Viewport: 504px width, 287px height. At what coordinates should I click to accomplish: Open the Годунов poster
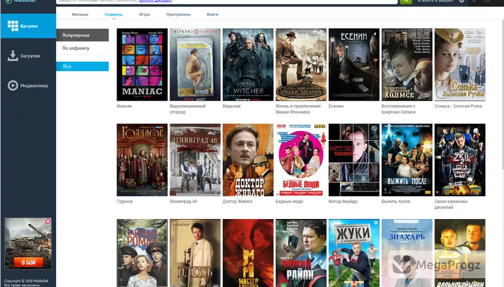[x=142, y=160]
